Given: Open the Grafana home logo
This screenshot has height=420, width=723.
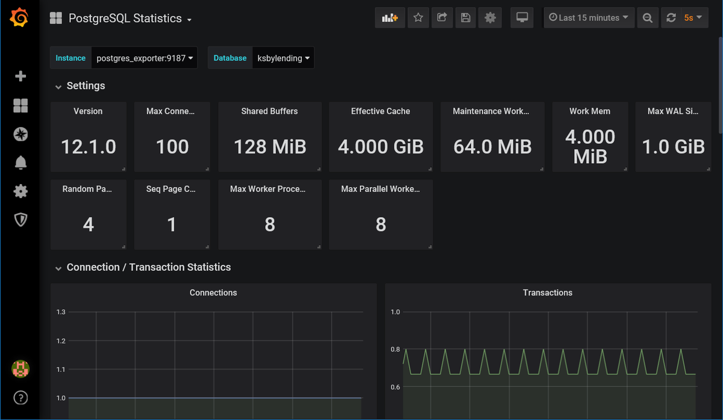Looking at the screenshot, I should 20,19.
